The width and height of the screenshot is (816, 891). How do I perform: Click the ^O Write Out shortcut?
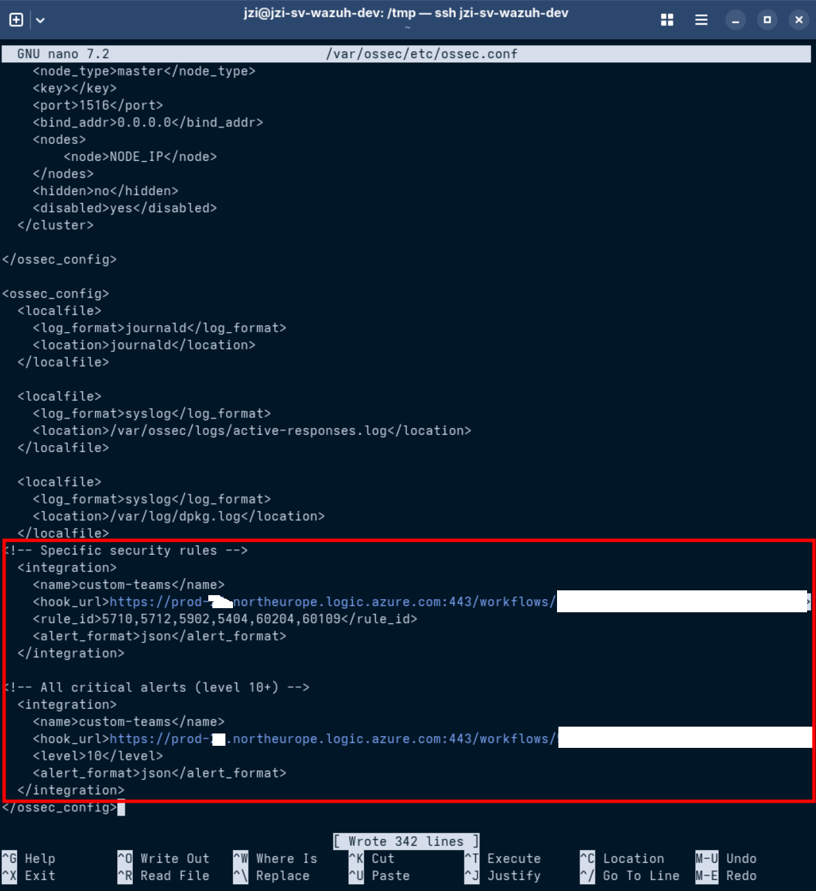pyautogui.click(x=163, y=859)
